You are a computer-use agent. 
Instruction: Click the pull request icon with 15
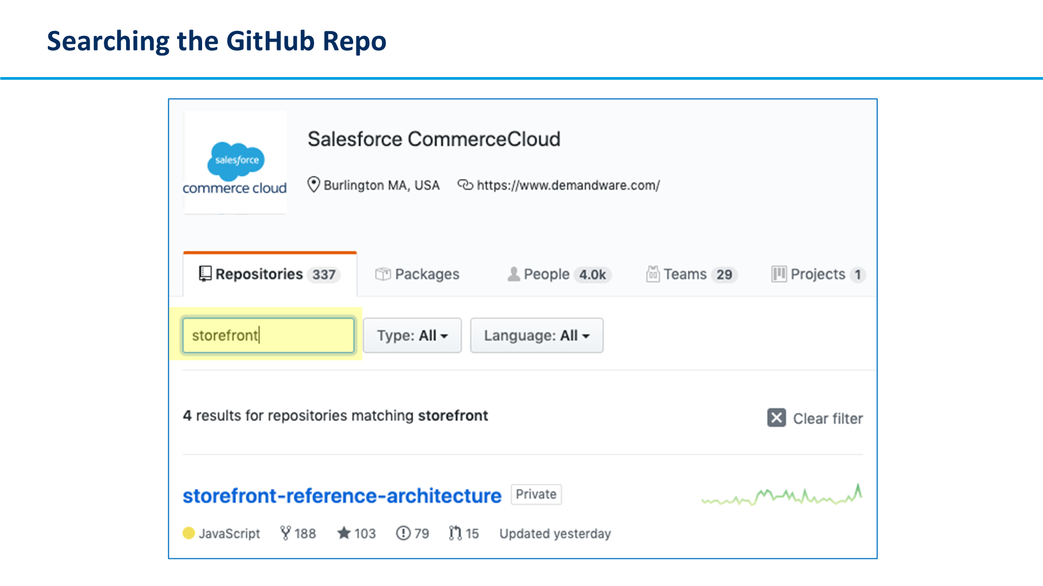point(455,533)
